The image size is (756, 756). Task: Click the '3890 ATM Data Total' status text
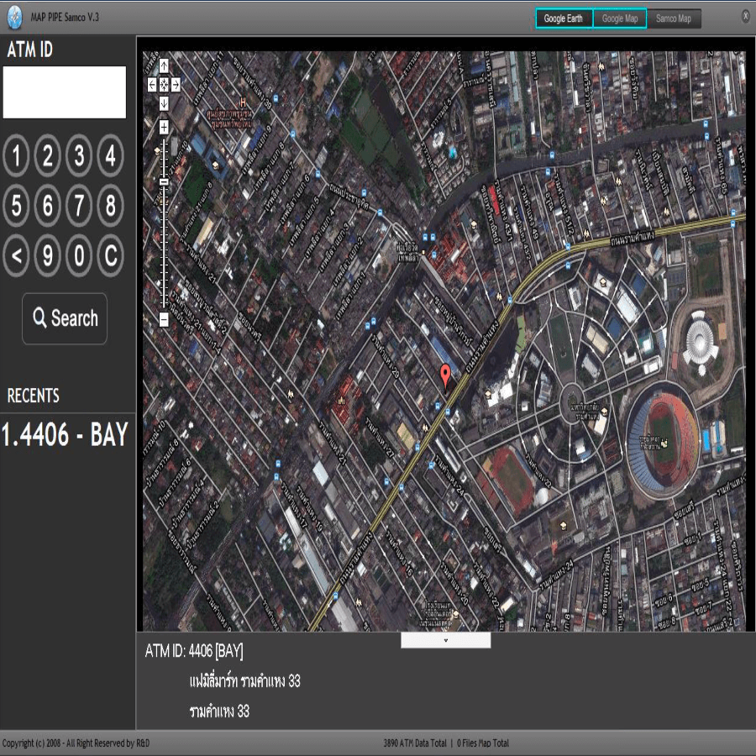415,743
